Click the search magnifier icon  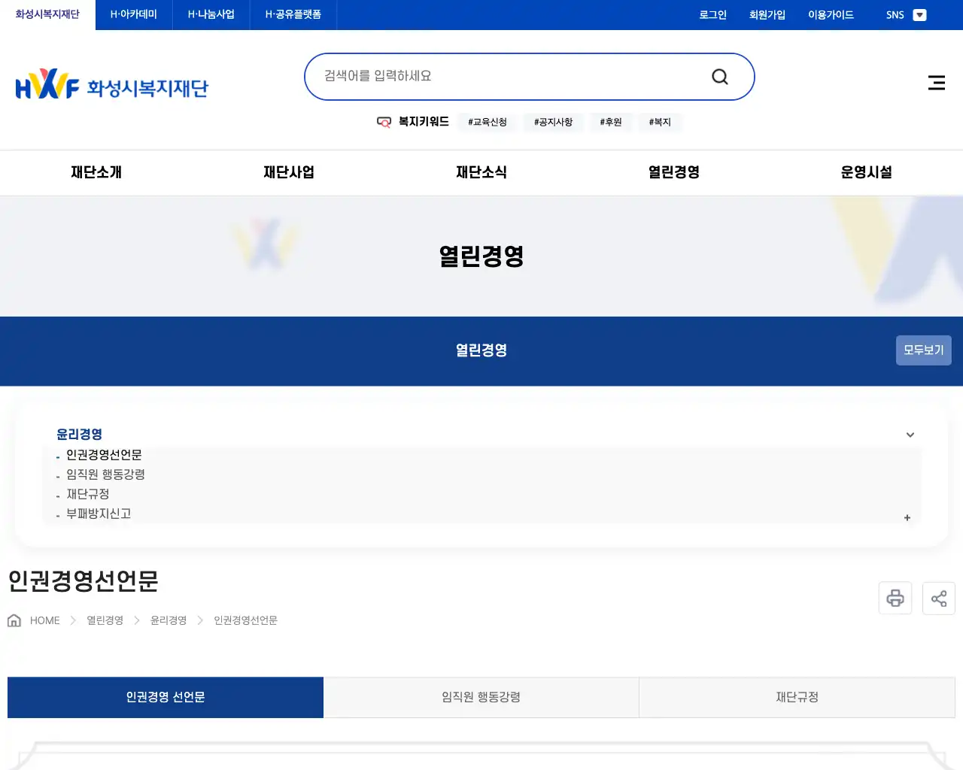point(719,76)
